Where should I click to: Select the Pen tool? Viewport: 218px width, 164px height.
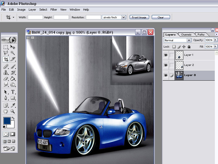6,98
